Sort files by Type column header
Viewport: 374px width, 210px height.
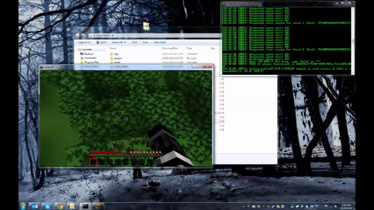[x=189, y=48]
